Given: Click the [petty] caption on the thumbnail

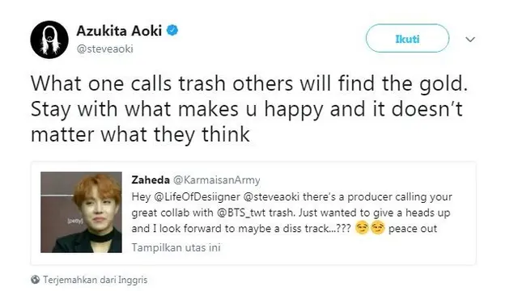Looking at the screenshot, I should [75, 221].
